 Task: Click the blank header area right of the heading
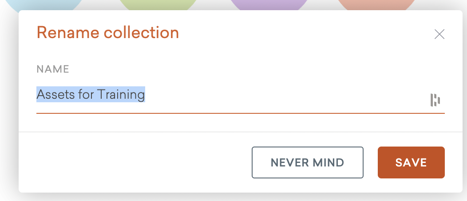pos(302,33)
